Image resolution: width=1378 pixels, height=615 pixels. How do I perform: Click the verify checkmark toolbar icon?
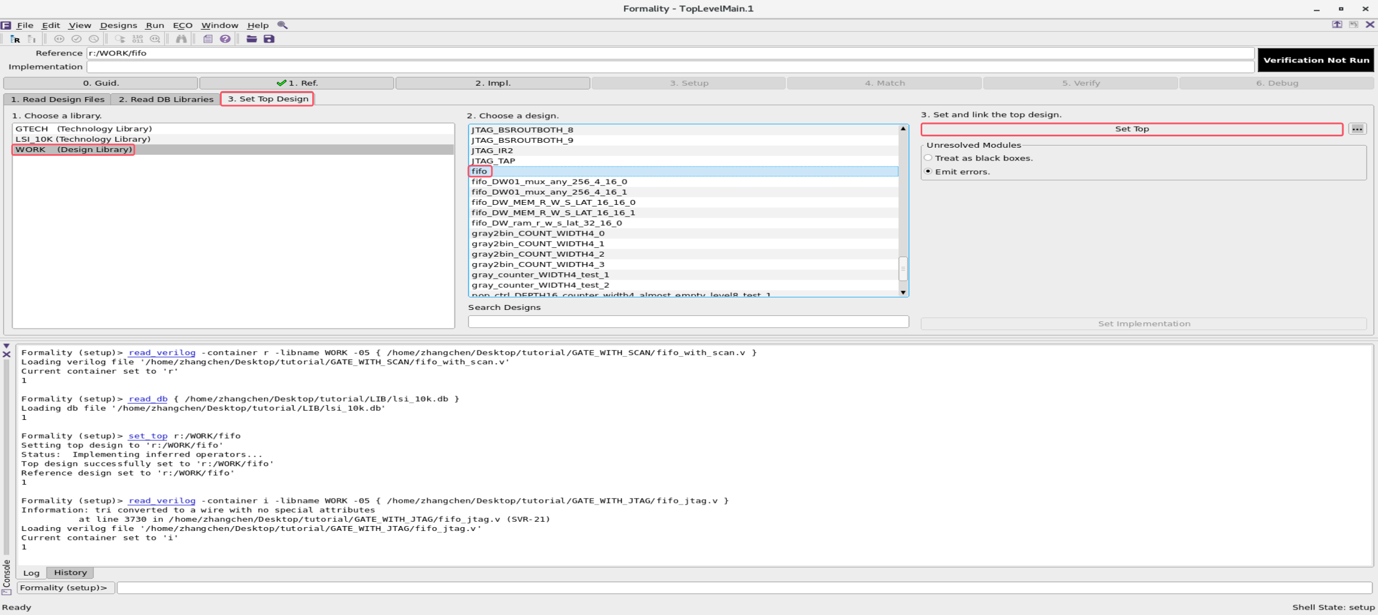[x=77, y=39]
